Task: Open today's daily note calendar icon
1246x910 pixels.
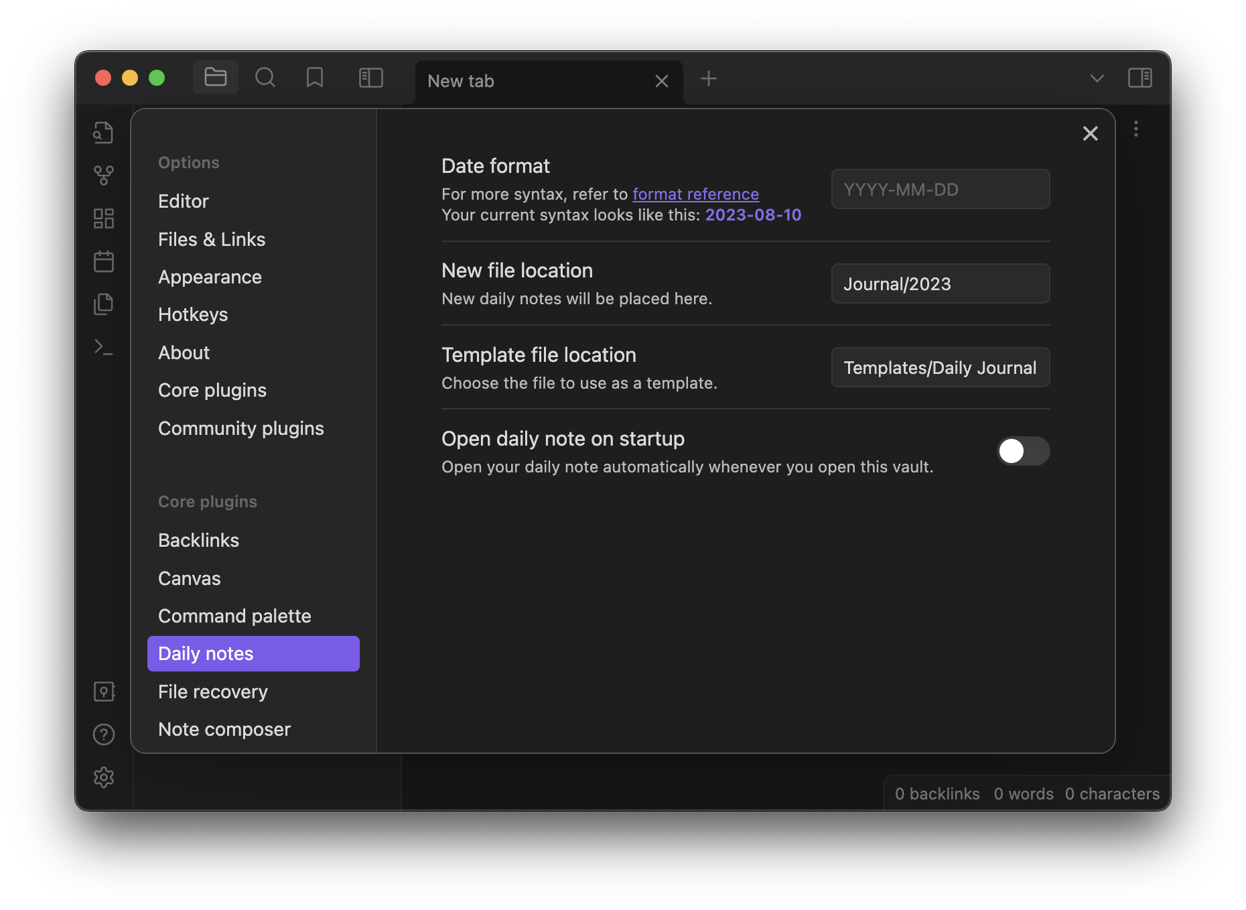Action: tap(103, 261)
